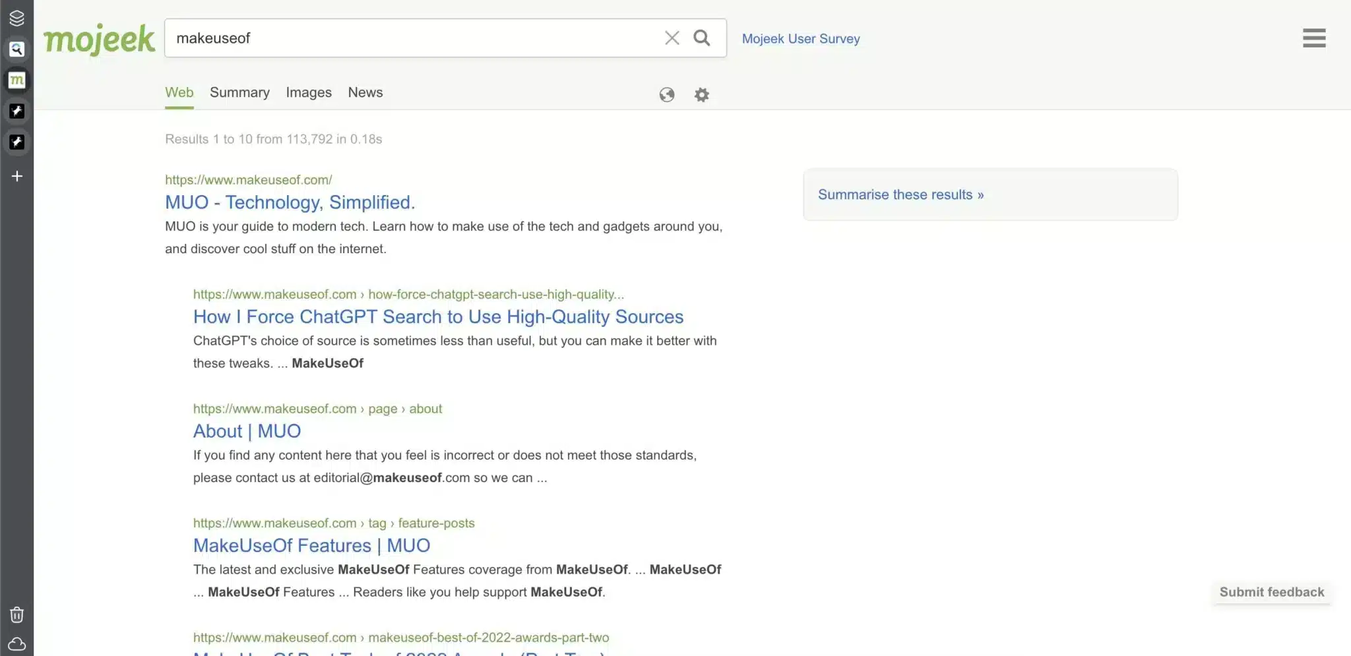Submit search with the magnifier button
Image resolution: width=1351 pixels, height=656 pixels.
[702, 38]
